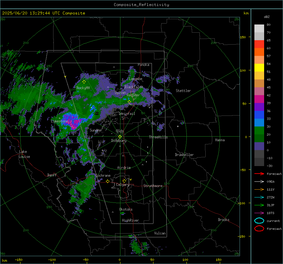This screenshot has height=264, width=283.
Task: Click the Vulcan town label
Action: 160,233
